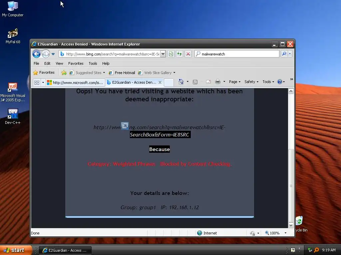Refresh the page with the green arrows
The width and height of the screenshot is (341, 255).
pos(179,54)
